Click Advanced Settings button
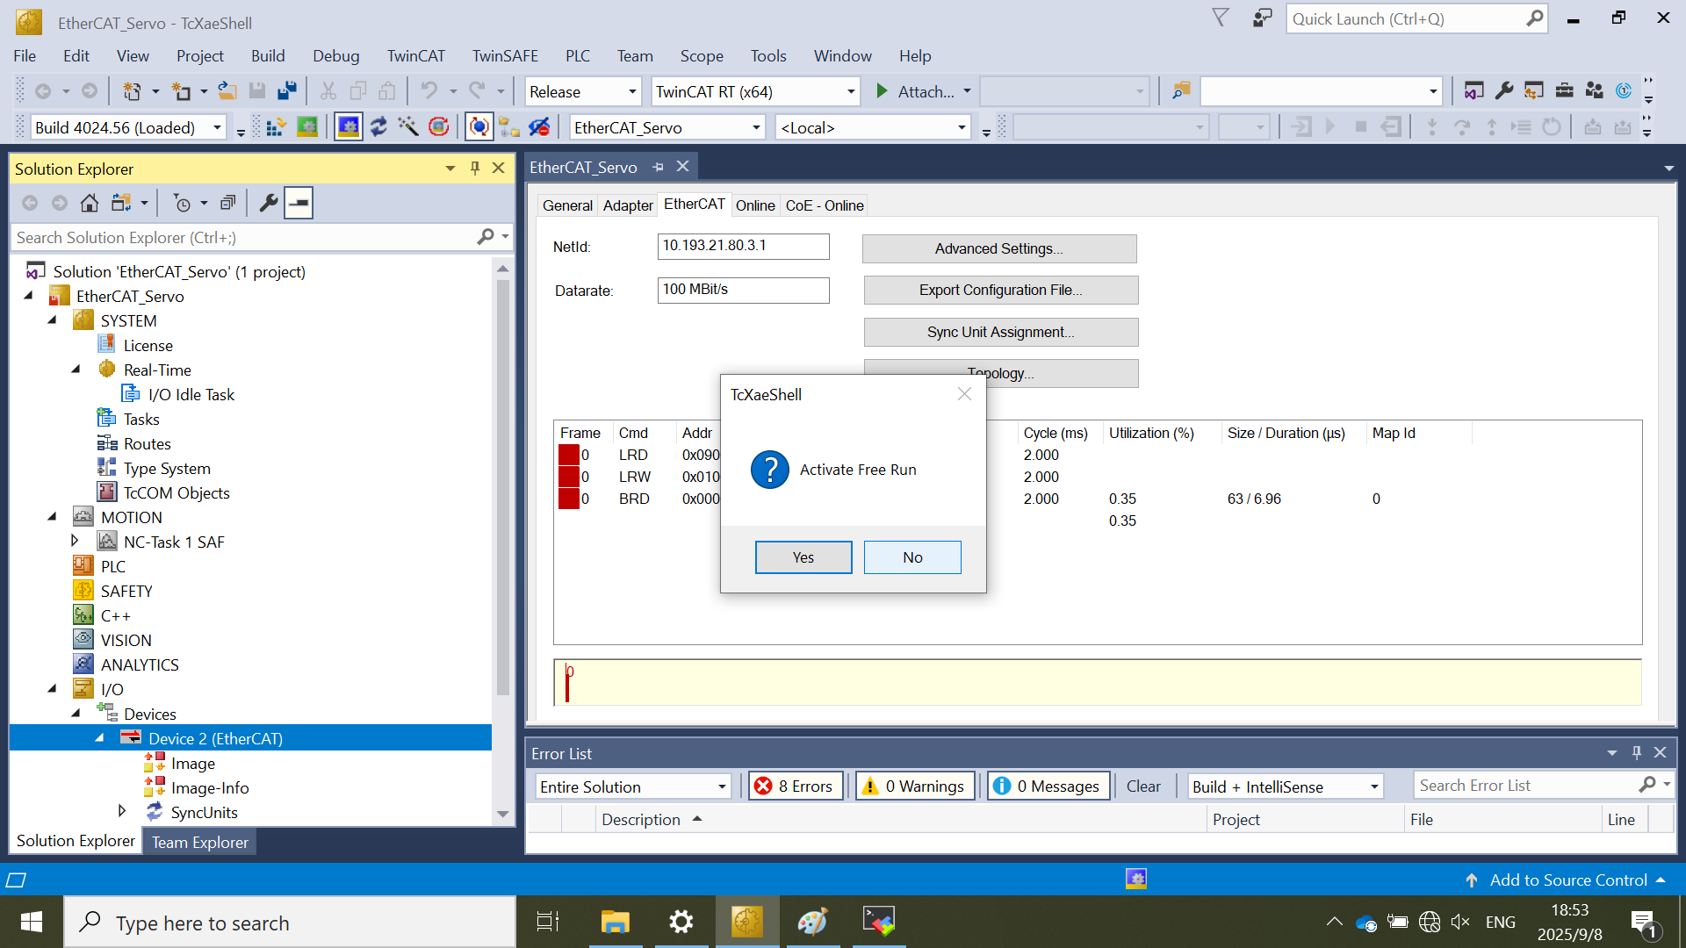The height and width of the screenshot is (948, 1686). point(998,249)
